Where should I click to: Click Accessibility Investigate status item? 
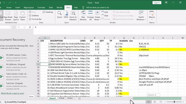[15, 102]
